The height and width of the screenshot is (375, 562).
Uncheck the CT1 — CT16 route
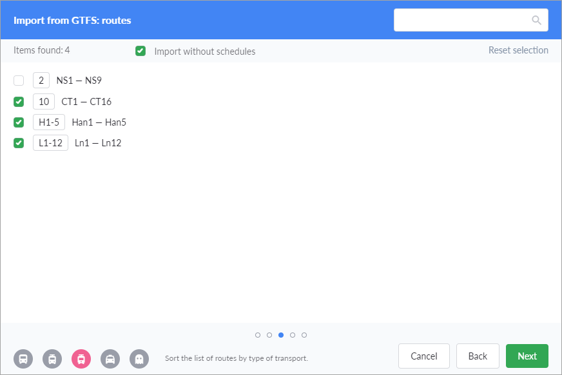[x=19, y=101]
